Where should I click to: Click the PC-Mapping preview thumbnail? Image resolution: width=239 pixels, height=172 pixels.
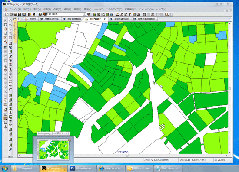click(x=53, y=149)
